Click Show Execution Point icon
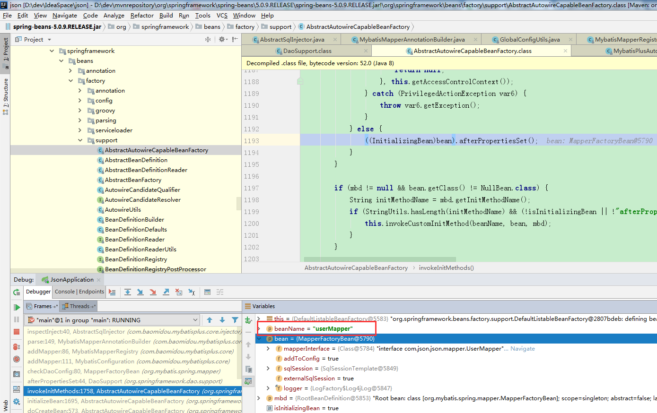657x413 pixels. click(112, 292)
